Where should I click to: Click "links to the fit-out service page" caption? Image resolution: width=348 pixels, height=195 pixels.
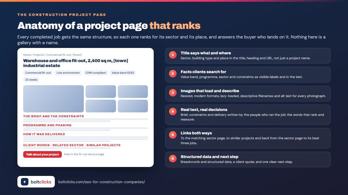tap(84, 154)
